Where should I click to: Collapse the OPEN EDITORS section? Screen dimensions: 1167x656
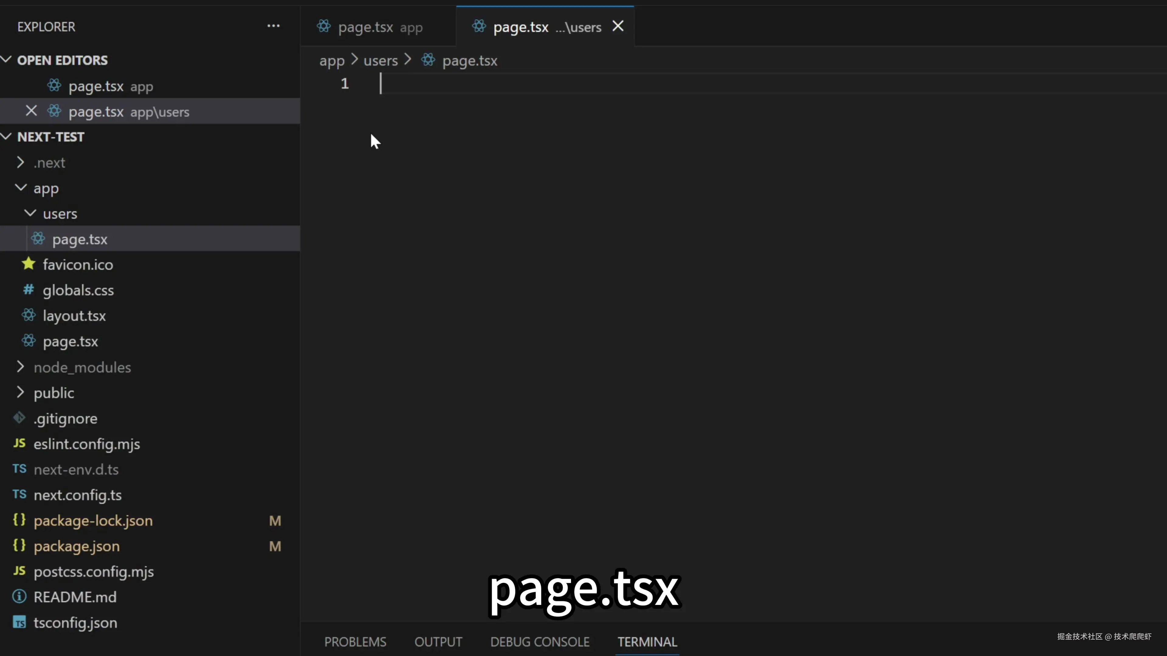click(6, 60)
